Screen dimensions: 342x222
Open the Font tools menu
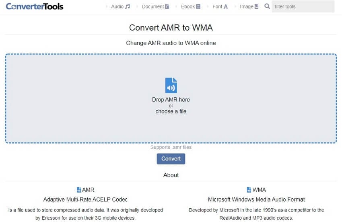click(217, 6)
